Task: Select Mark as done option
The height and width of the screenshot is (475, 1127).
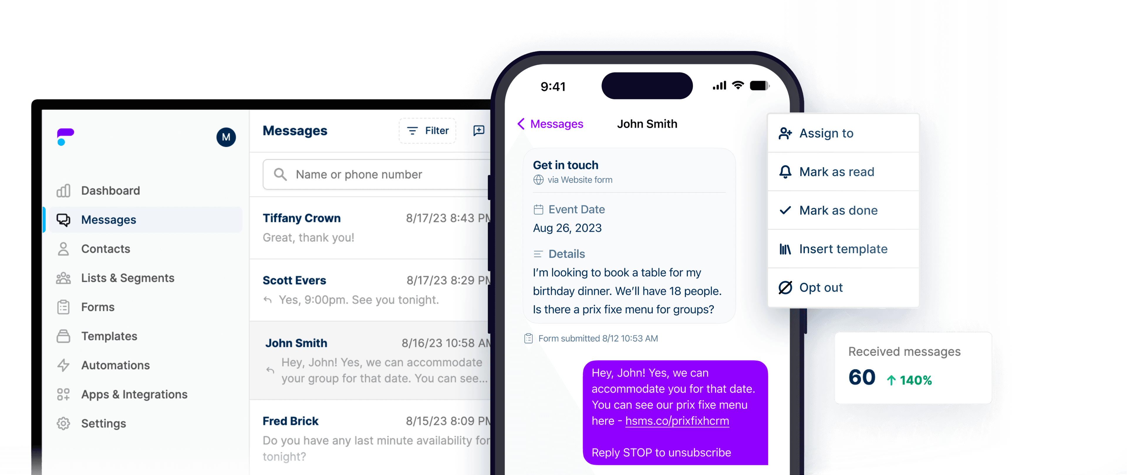Action: [x=839, y=210]
